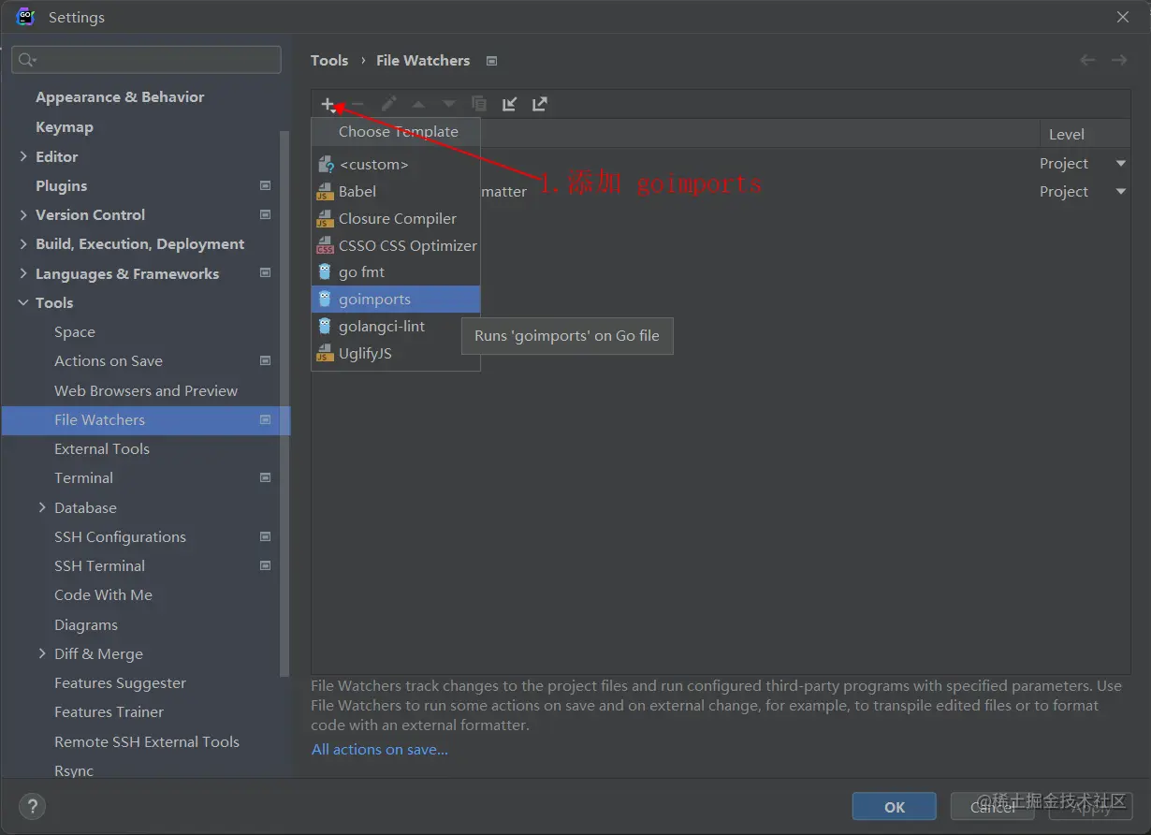Choose CSSO CSS Optimizer template
Screen dimensions: 1151x835
point(396,245)
